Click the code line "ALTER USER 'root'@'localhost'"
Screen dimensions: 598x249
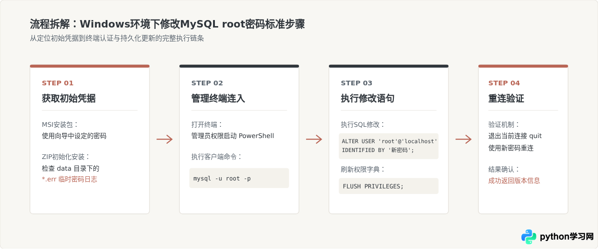point(390,141)
